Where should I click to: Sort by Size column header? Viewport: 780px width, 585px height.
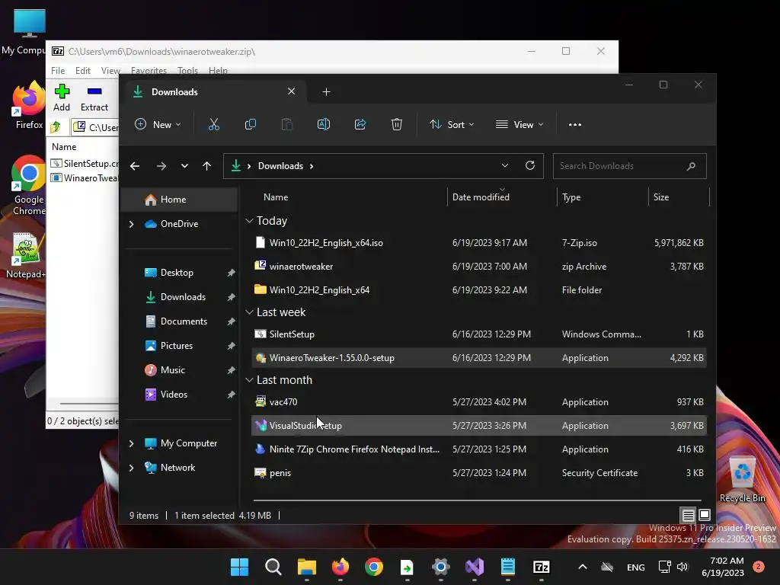[679, 197]
